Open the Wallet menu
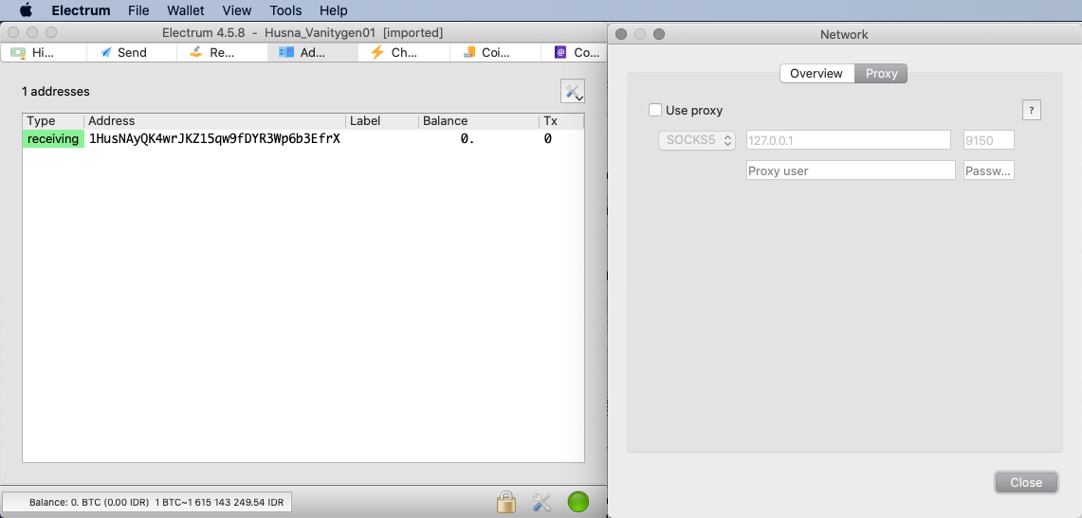The image size is (1082, 518). tap(186, 10)
